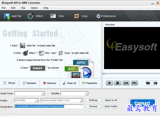Click the Easysoft preview video area
This screenshot has width=160, height=117.
pyautogui.click(x=132, y=48)
